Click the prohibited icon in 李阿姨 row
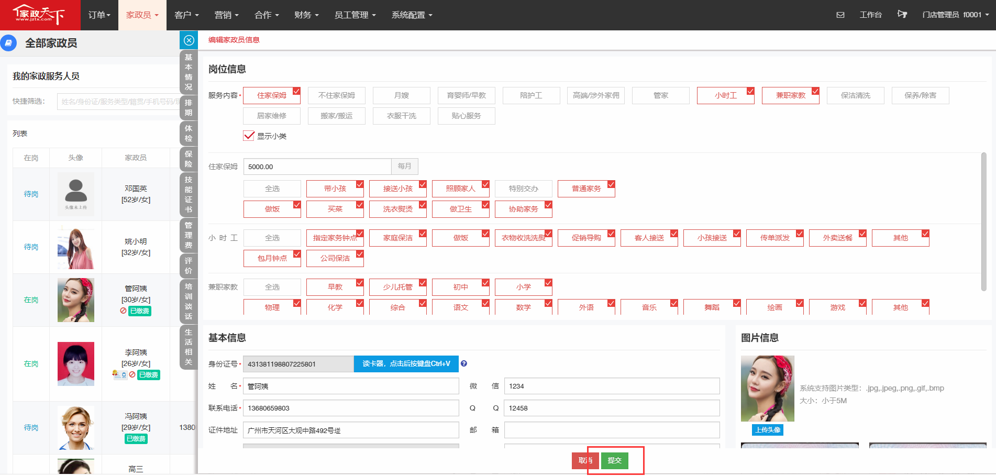This screenshot has height=476, width=996. click(x=132, y=374)
